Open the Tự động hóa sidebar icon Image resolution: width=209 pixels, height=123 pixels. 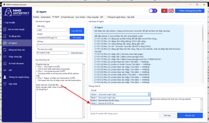point(5,36)
